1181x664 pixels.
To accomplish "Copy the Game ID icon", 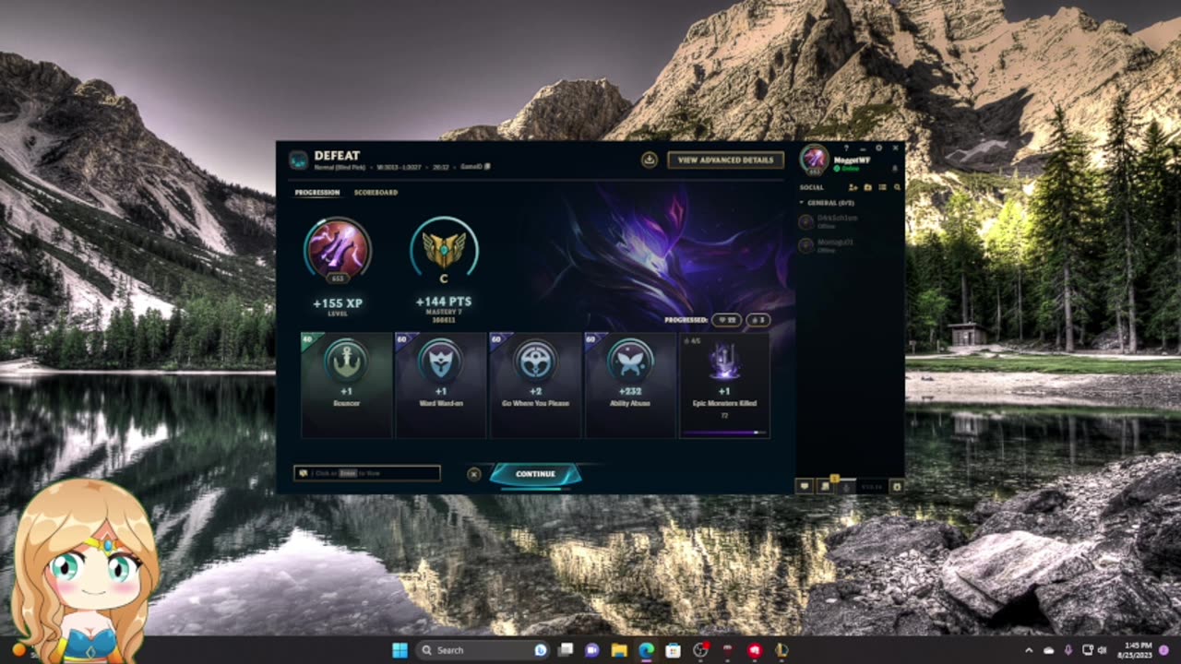I will [x=487, y=167].
